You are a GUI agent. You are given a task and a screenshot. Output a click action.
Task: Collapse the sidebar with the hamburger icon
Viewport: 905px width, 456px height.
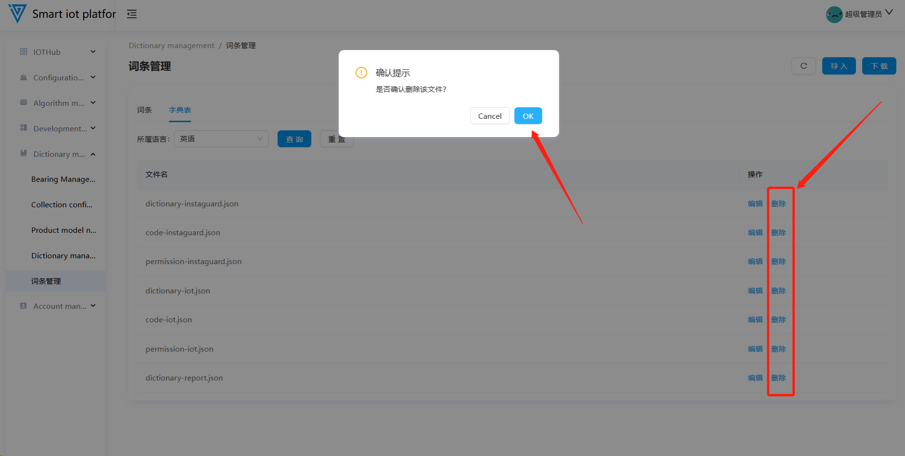(x=132, y=14)
